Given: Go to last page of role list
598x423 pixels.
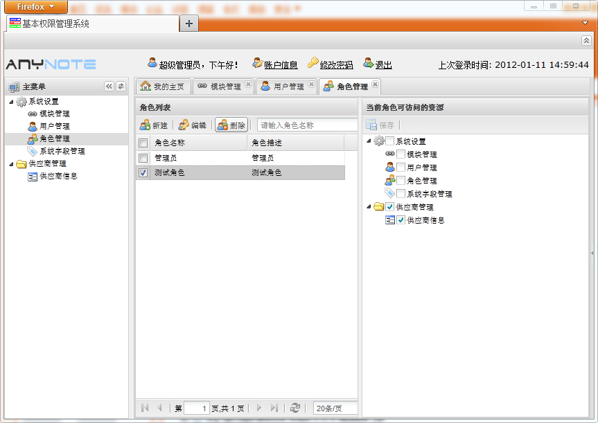Looking at the screenshot, I should point(274,408).
